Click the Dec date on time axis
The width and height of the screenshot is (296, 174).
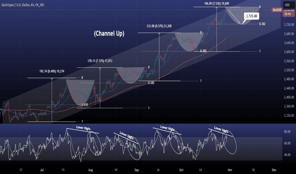tap(274, 170)
